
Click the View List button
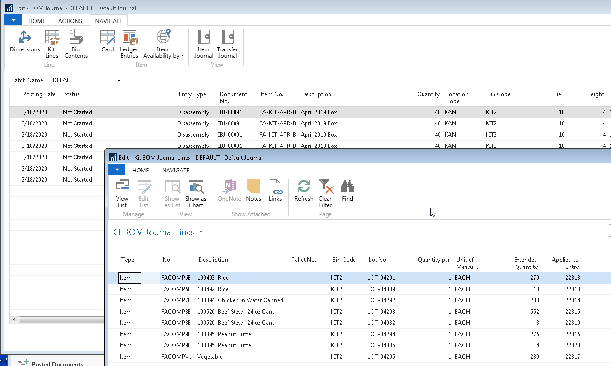tap(122, 193)
